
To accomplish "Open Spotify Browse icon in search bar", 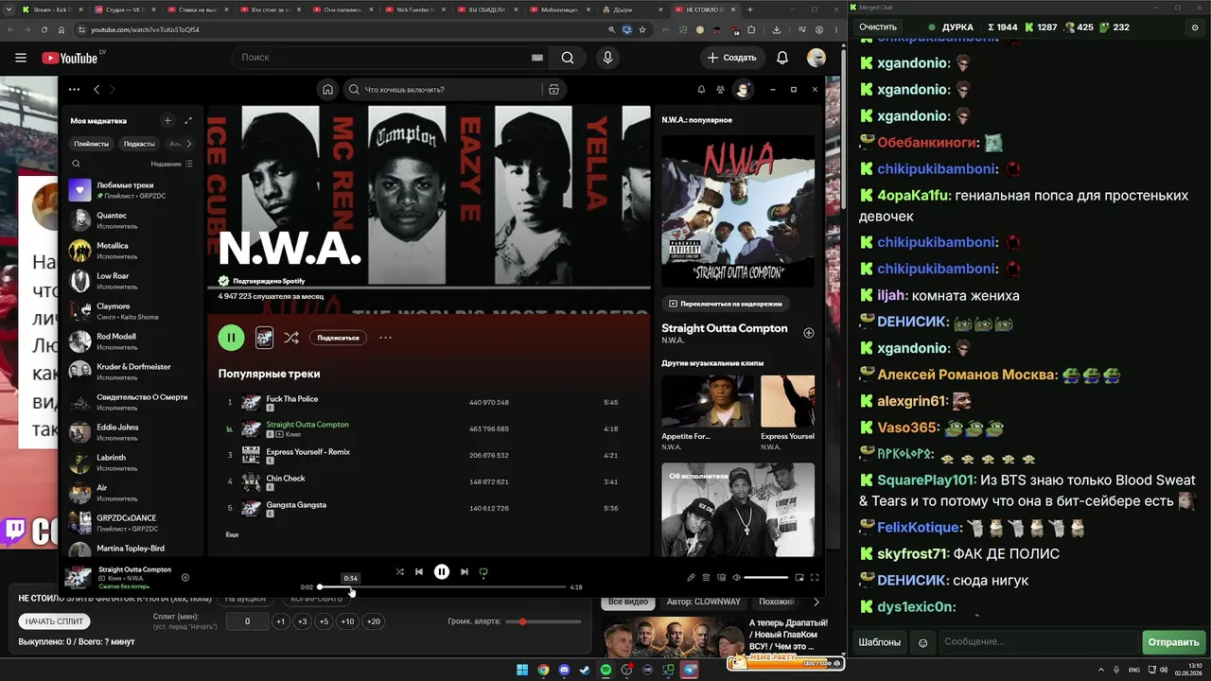I will pyautogui.click(x=553, y=90).
